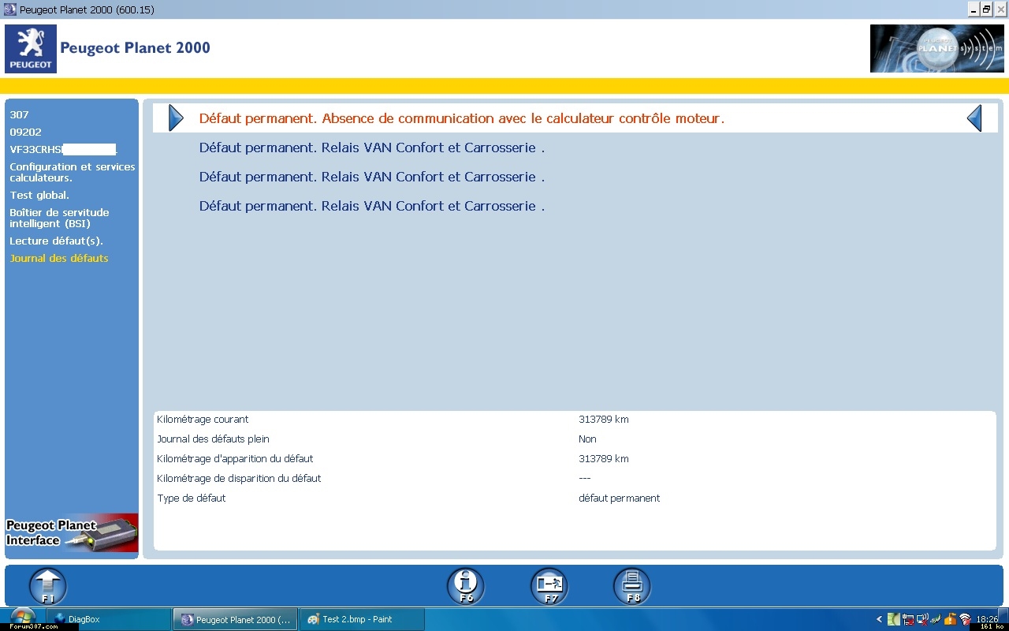Click the 'Non' value for journal plein

click(x=587, y=439)
